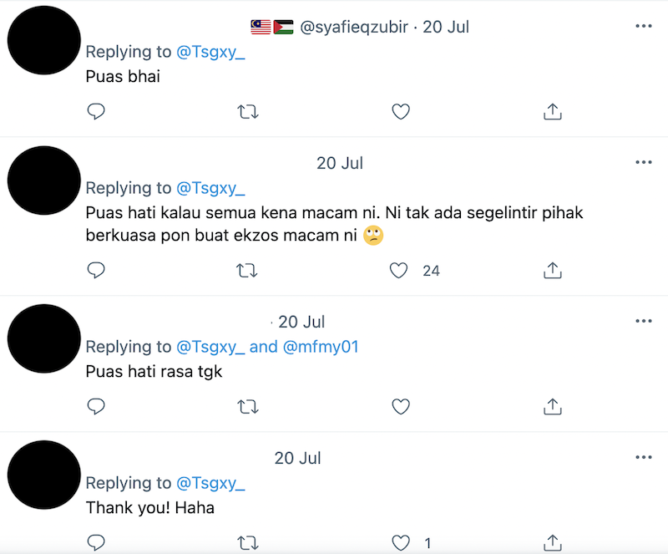
Task: Open more options on the @syafieqzubir tweet
Action: point(643,27)
